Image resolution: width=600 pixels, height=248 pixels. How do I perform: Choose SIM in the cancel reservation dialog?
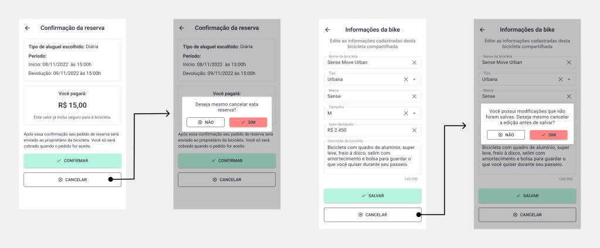click(248, 122)
